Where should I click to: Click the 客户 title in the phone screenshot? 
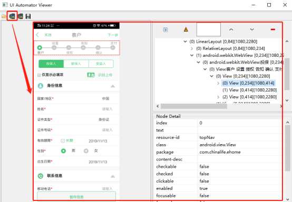(76, 35)
